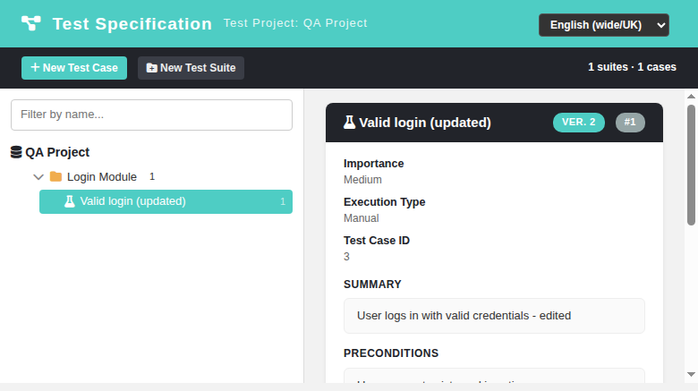
Task: Click the Importance value 'Medium'
Action: [362, 180]
